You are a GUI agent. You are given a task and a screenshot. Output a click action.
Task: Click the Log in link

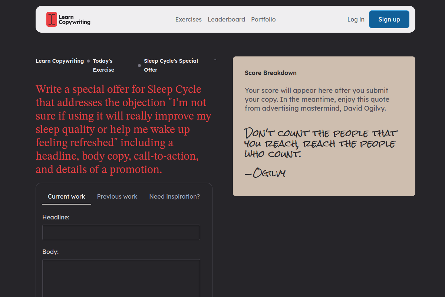pyautogui.click(x=356, y=19)
